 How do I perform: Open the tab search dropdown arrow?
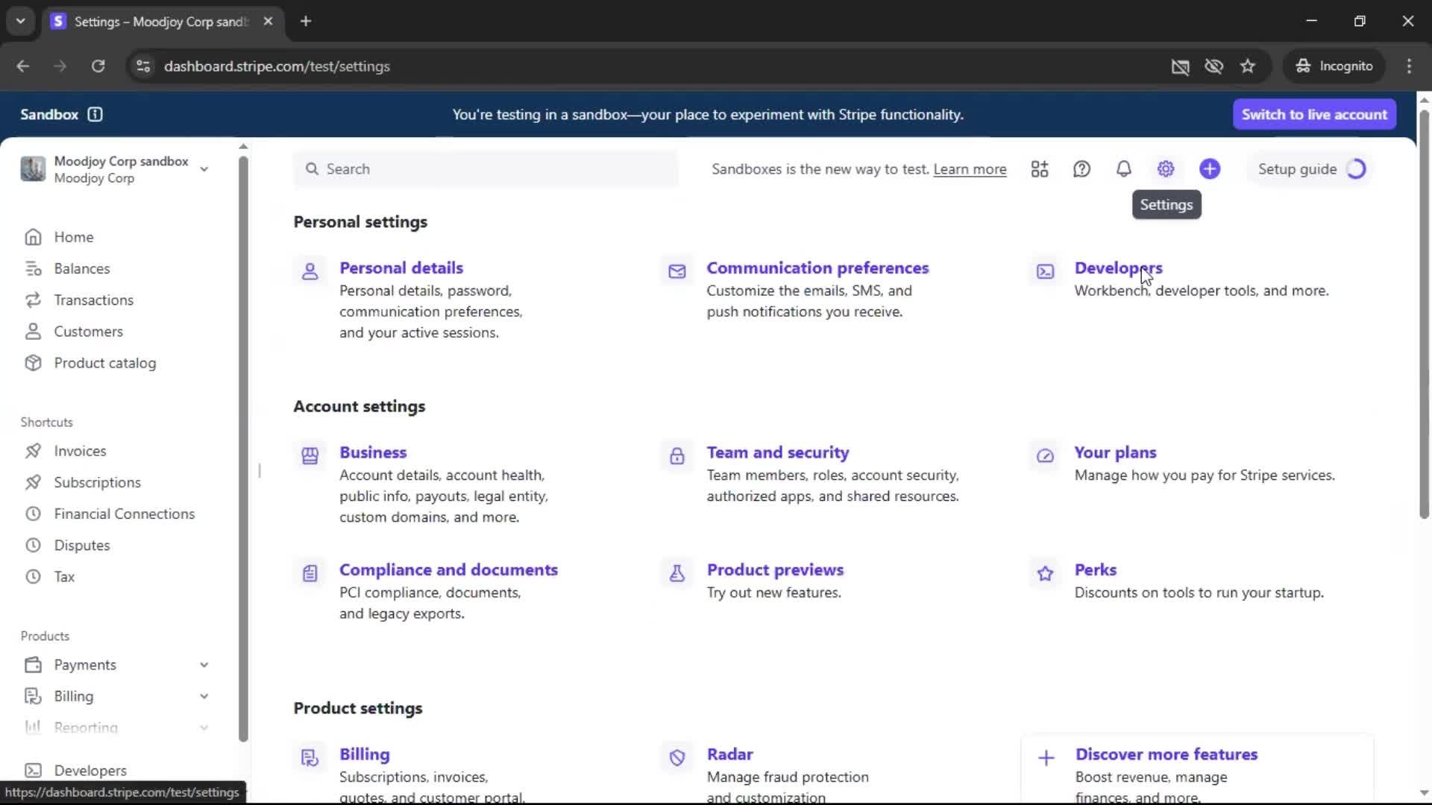(21, 21)
